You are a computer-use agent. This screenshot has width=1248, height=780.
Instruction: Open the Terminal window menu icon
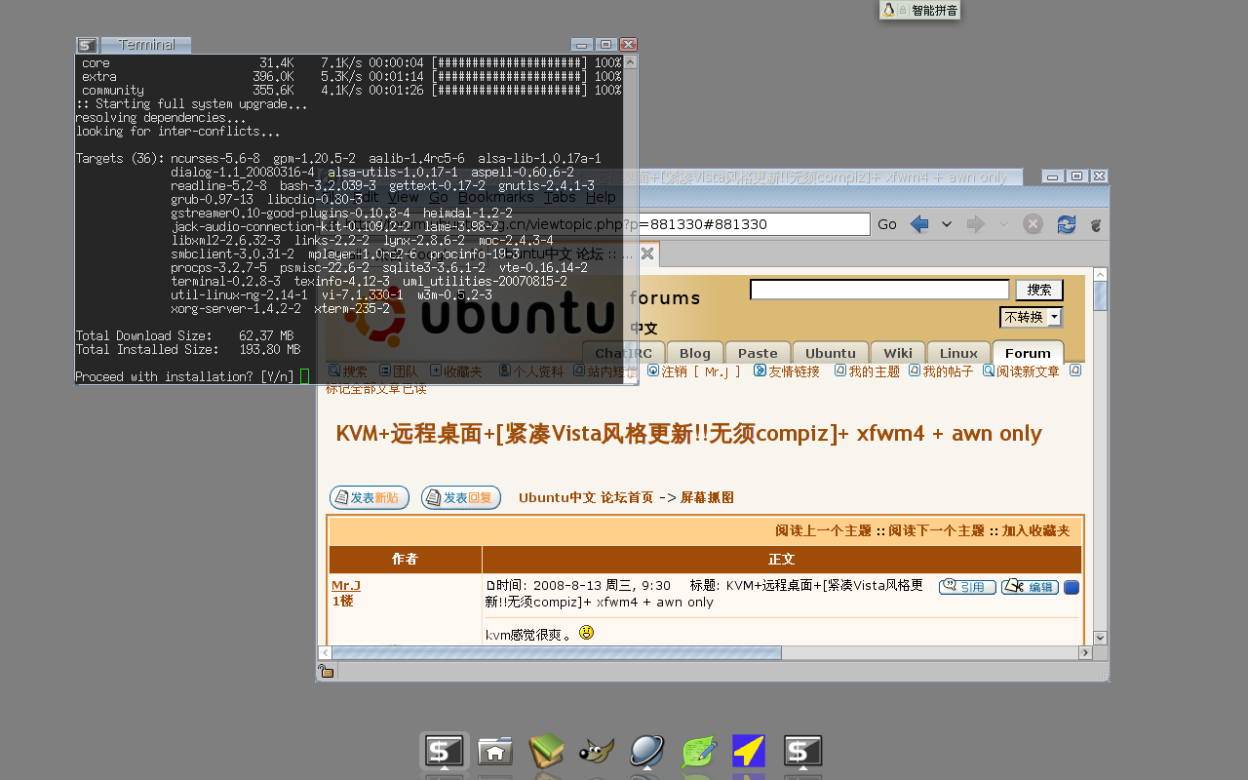87,45
